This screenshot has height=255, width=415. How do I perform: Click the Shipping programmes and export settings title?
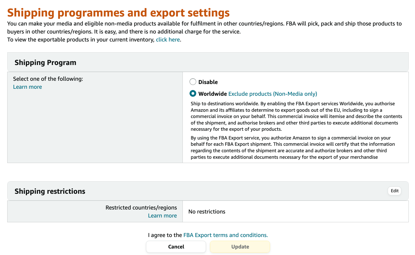[x=118, y=12]
